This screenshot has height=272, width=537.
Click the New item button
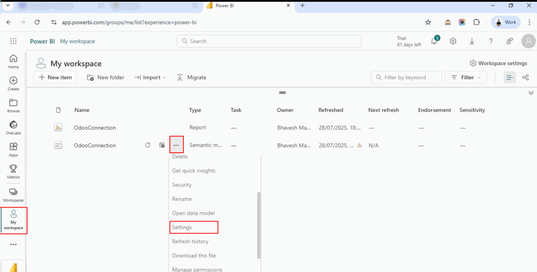click(55, 77)
